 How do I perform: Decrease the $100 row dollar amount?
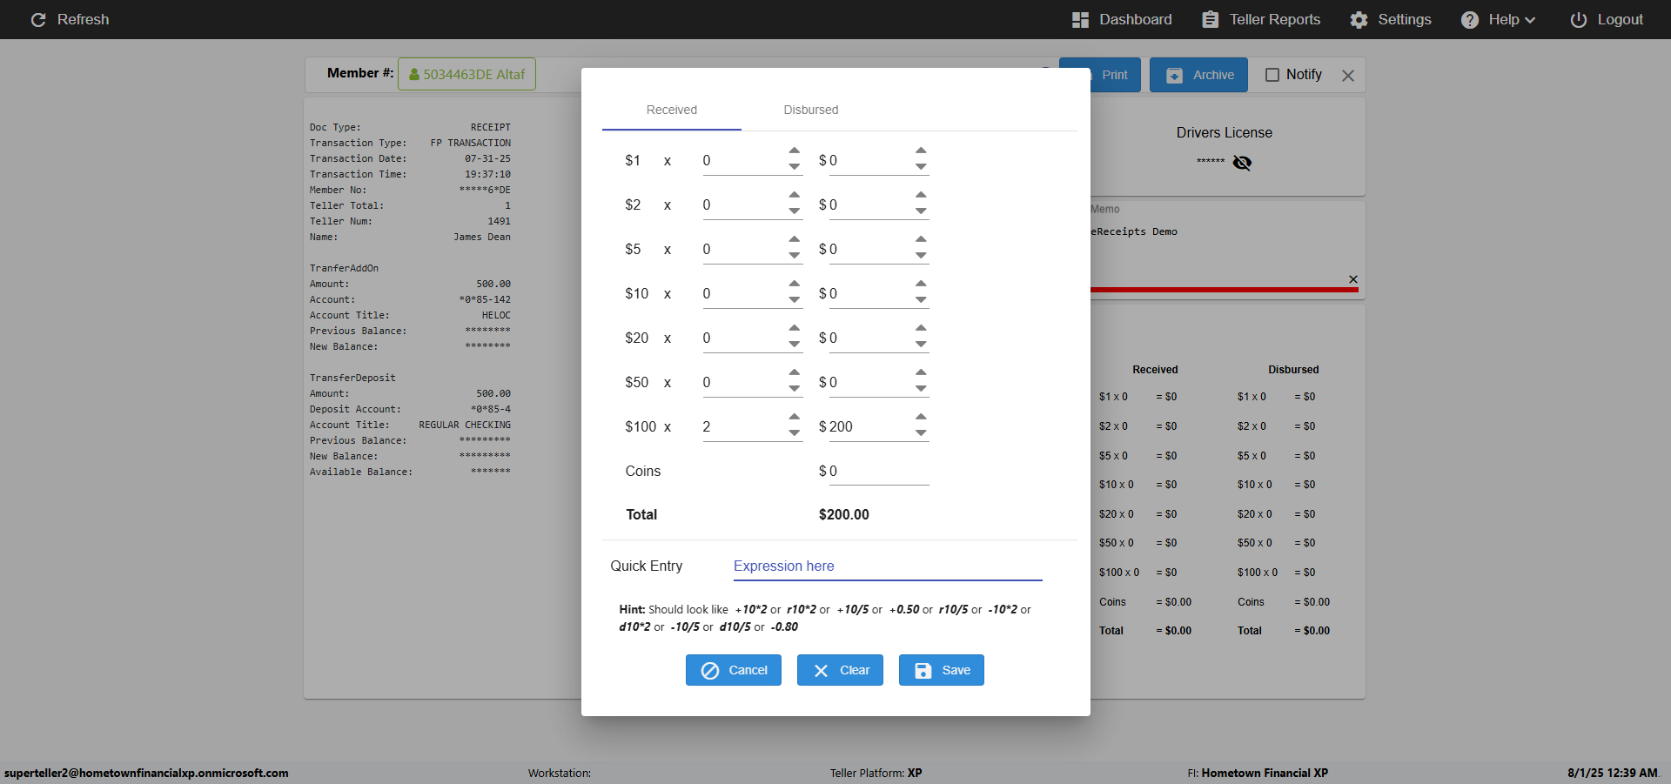(x=921, y=432)
